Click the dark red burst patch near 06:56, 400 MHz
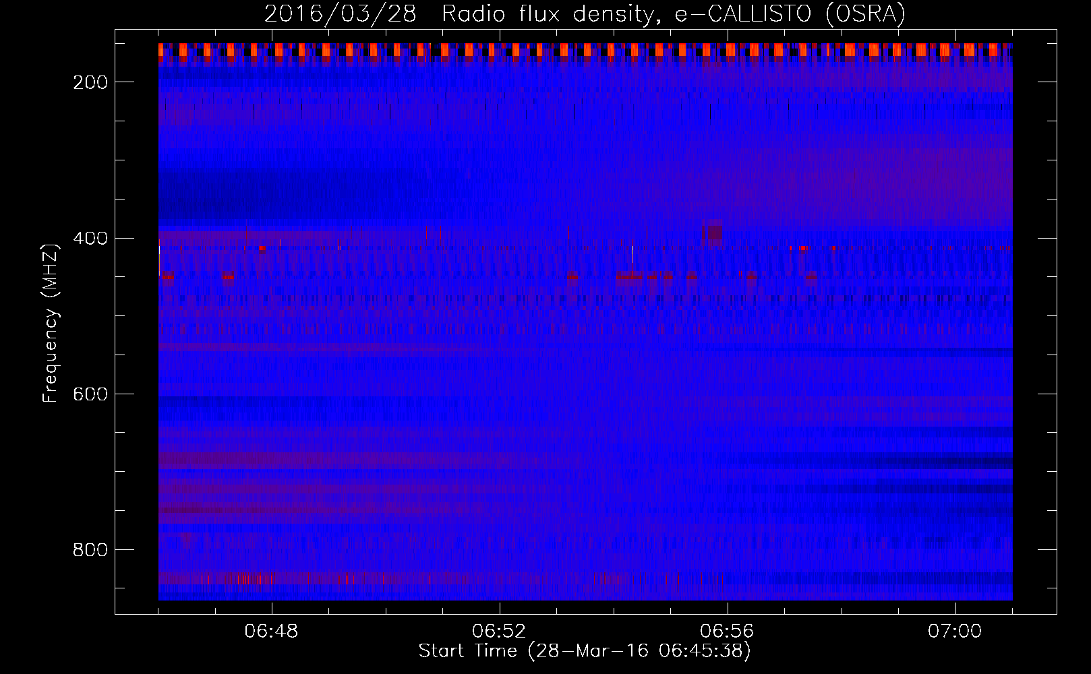Viewport: 1091px width, 674px height. [713, 233]
